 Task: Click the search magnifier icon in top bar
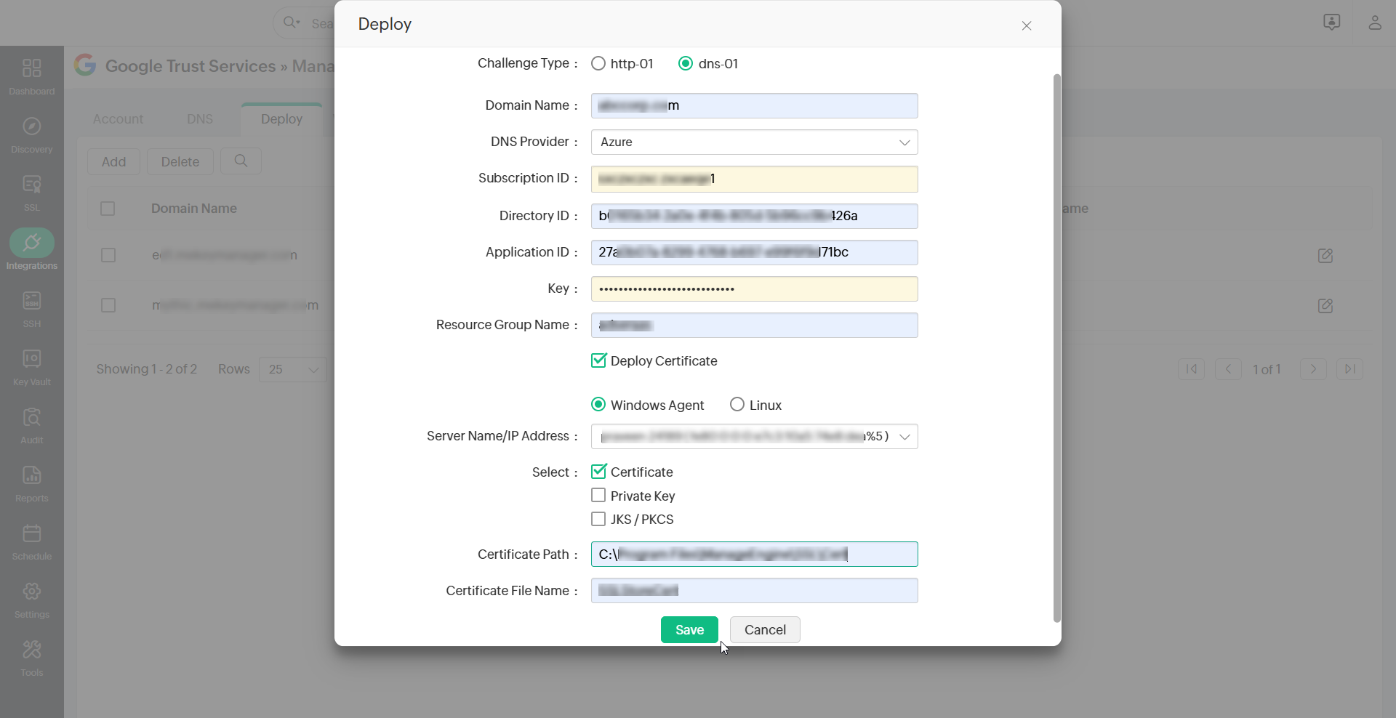click(291, 23)
